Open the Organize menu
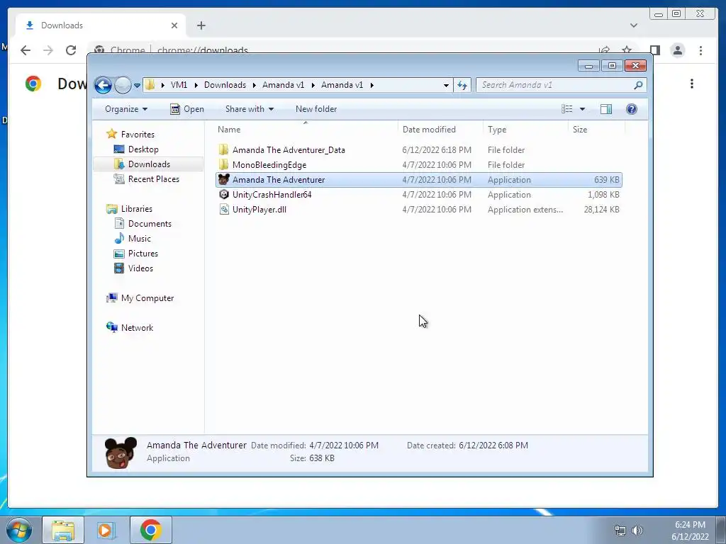The width and height of the screenshot is (726, 544). 126,109
